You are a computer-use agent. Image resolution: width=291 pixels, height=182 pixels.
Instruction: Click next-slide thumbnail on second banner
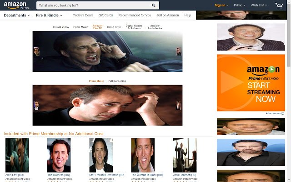coord(178,105)
